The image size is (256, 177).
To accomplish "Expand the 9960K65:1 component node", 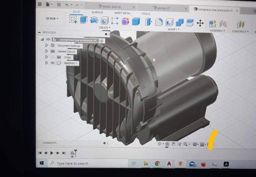I will [x=47, y=63].
